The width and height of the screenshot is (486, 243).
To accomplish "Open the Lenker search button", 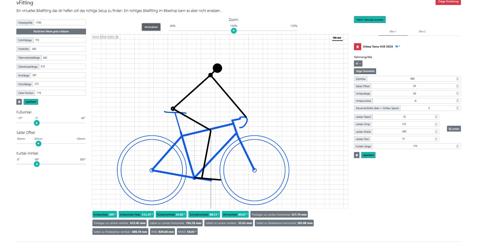I will click(x=454, y=129).
